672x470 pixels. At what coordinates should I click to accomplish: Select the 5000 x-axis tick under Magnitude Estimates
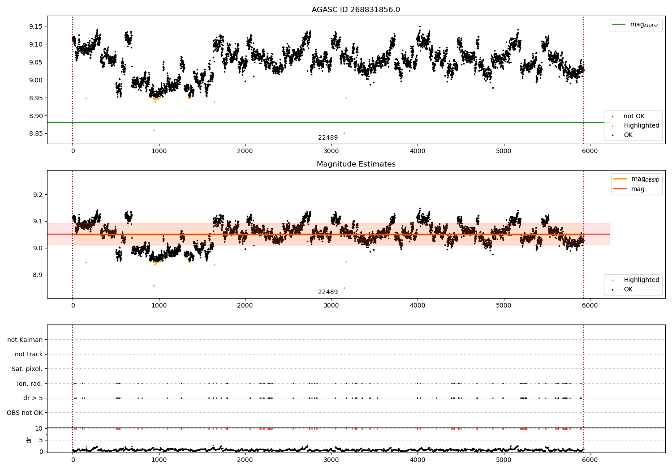[504, 306]
